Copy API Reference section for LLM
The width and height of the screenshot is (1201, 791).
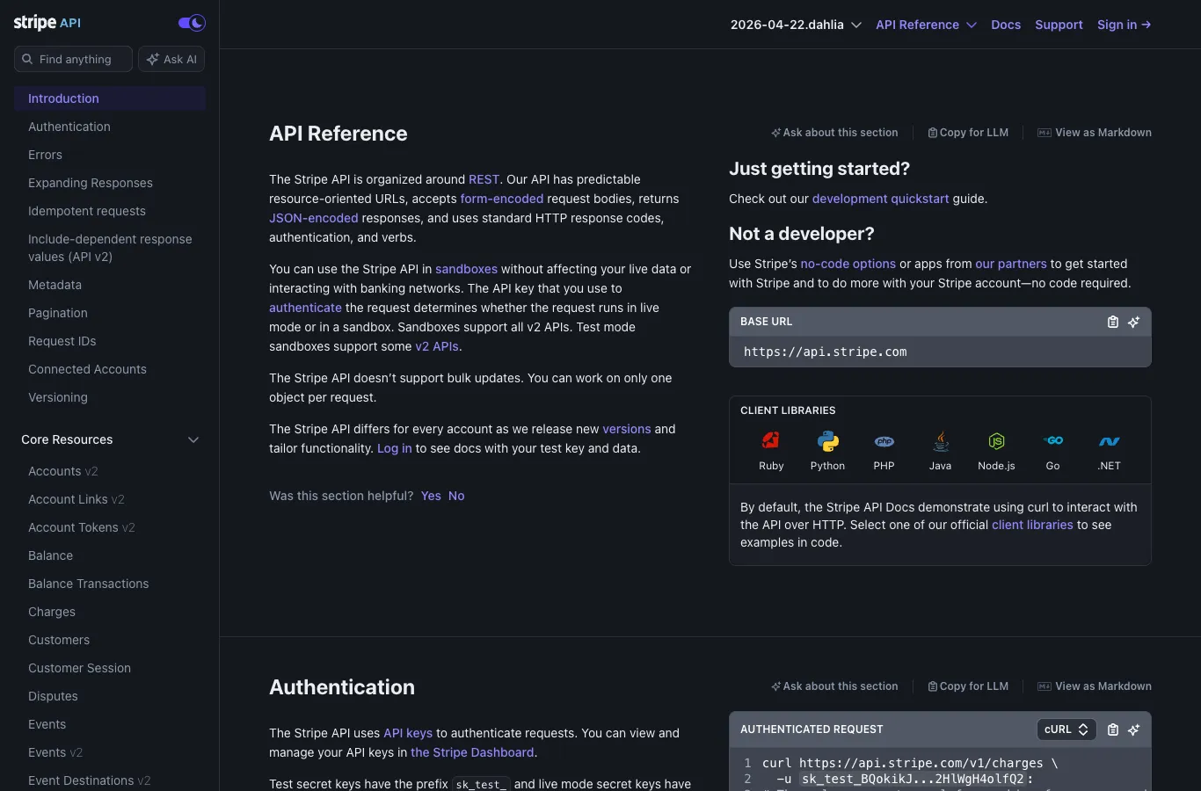[x=968, y=133]
